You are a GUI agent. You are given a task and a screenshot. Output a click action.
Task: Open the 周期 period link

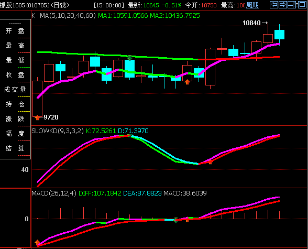click(x=252, y=5)
